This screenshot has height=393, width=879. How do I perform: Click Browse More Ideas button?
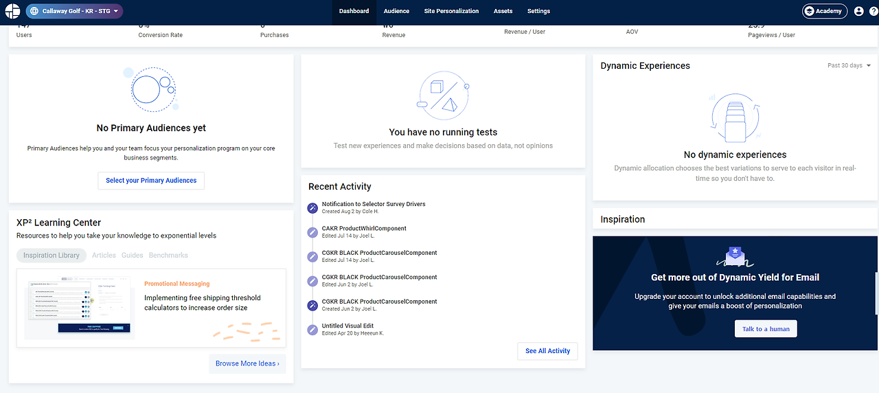(x=247, y=363)
